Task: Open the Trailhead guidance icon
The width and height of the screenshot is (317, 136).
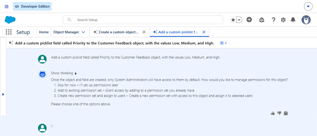Action: point(262,20)
